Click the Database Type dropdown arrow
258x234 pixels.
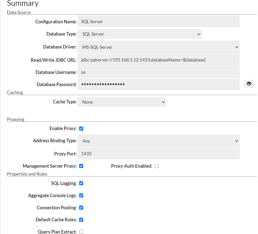click(198, 34)
